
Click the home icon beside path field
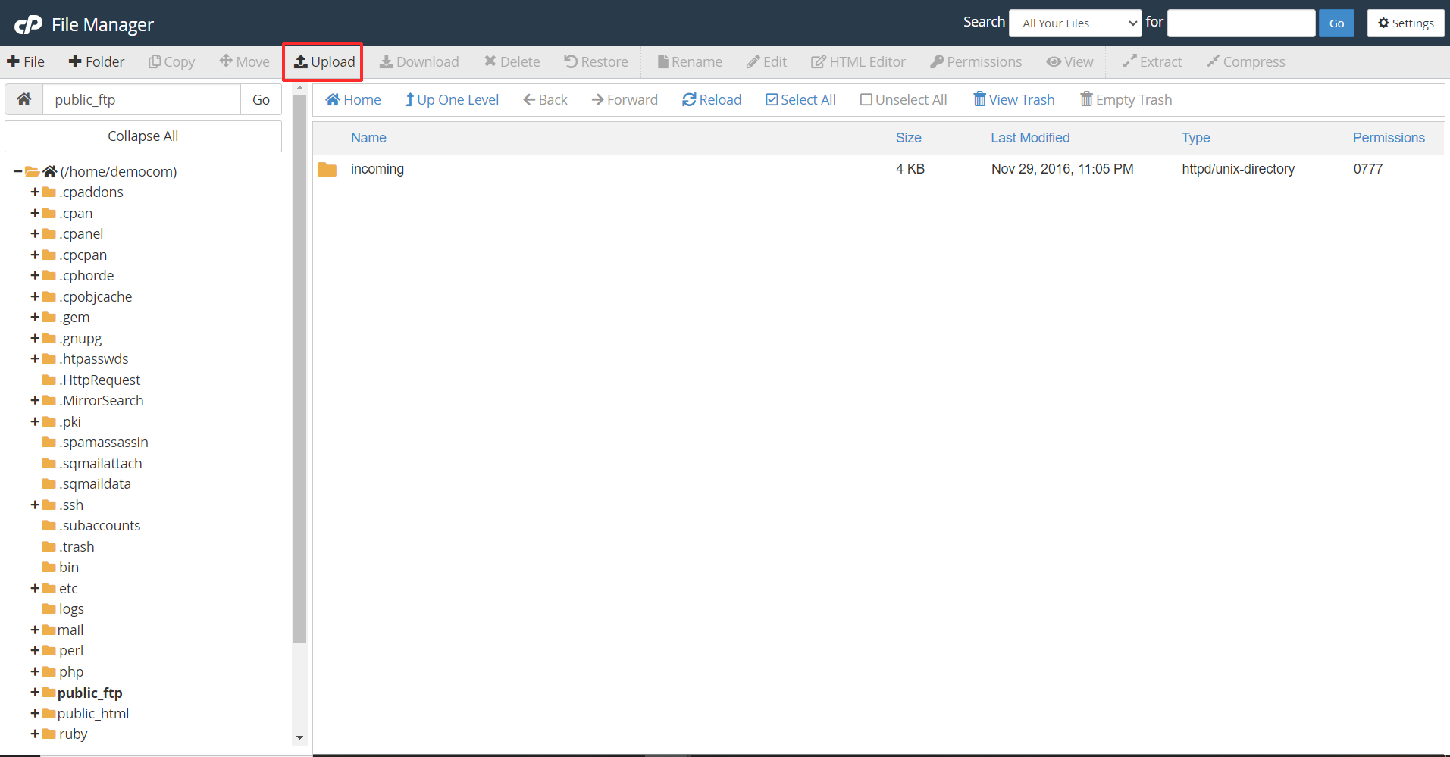click(24, 99)
